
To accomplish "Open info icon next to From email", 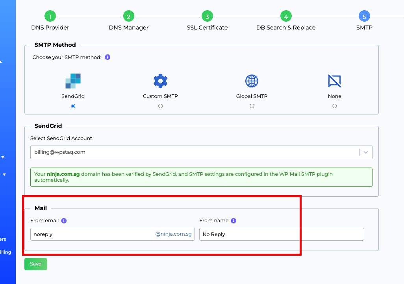I will pos(64,221).
